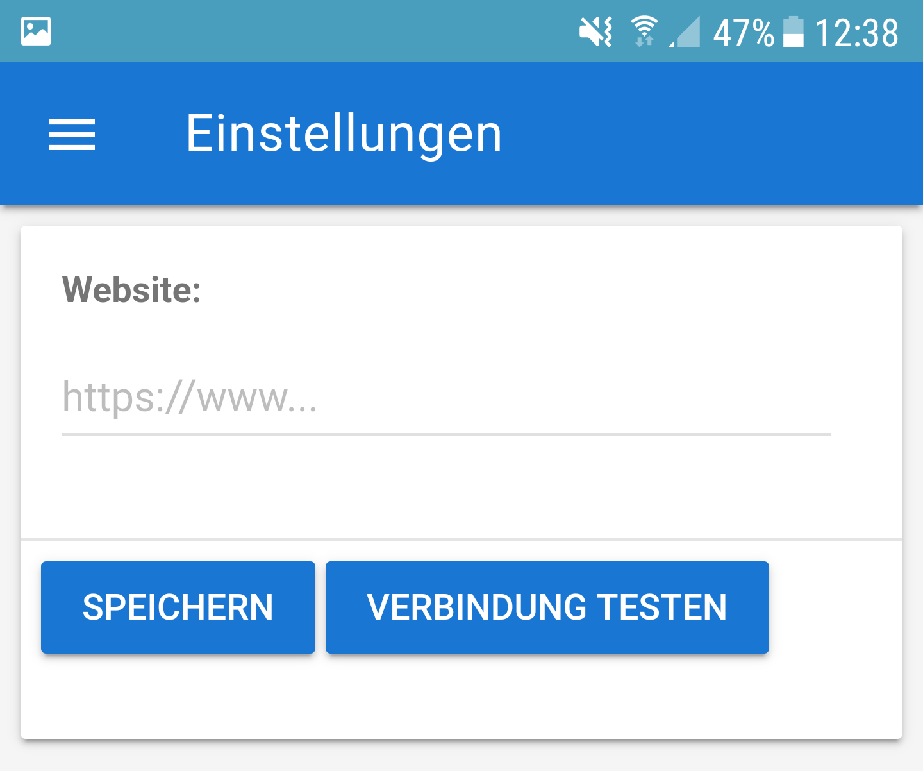Tap the picture notification icon in status bar

36,31
